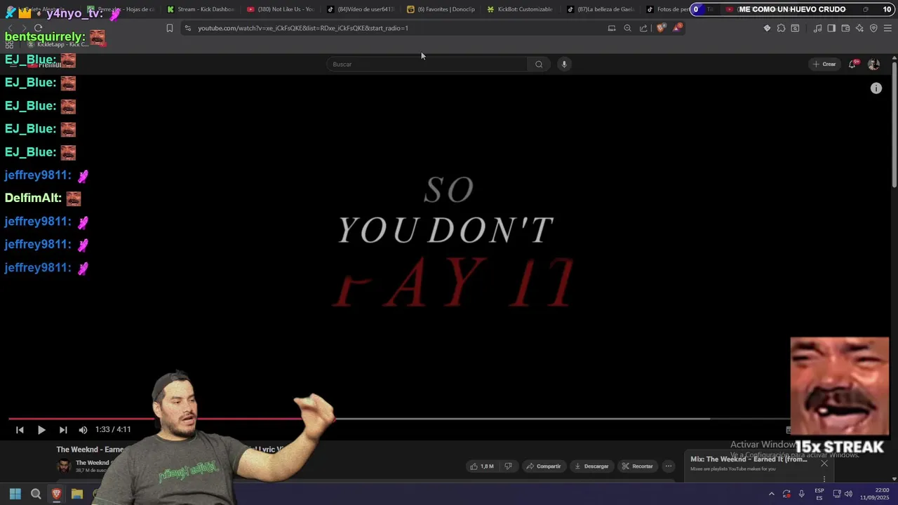Open media control music note icon
Viewport: 898px width, 505px height.
(x=817, y=28)
